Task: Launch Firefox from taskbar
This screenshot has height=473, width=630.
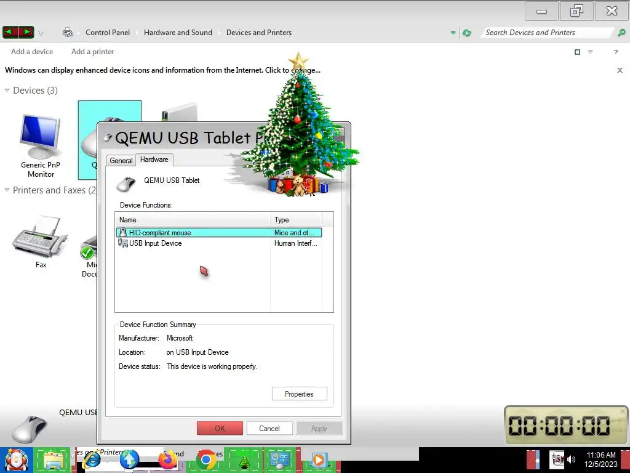Action: pos(168,459)
